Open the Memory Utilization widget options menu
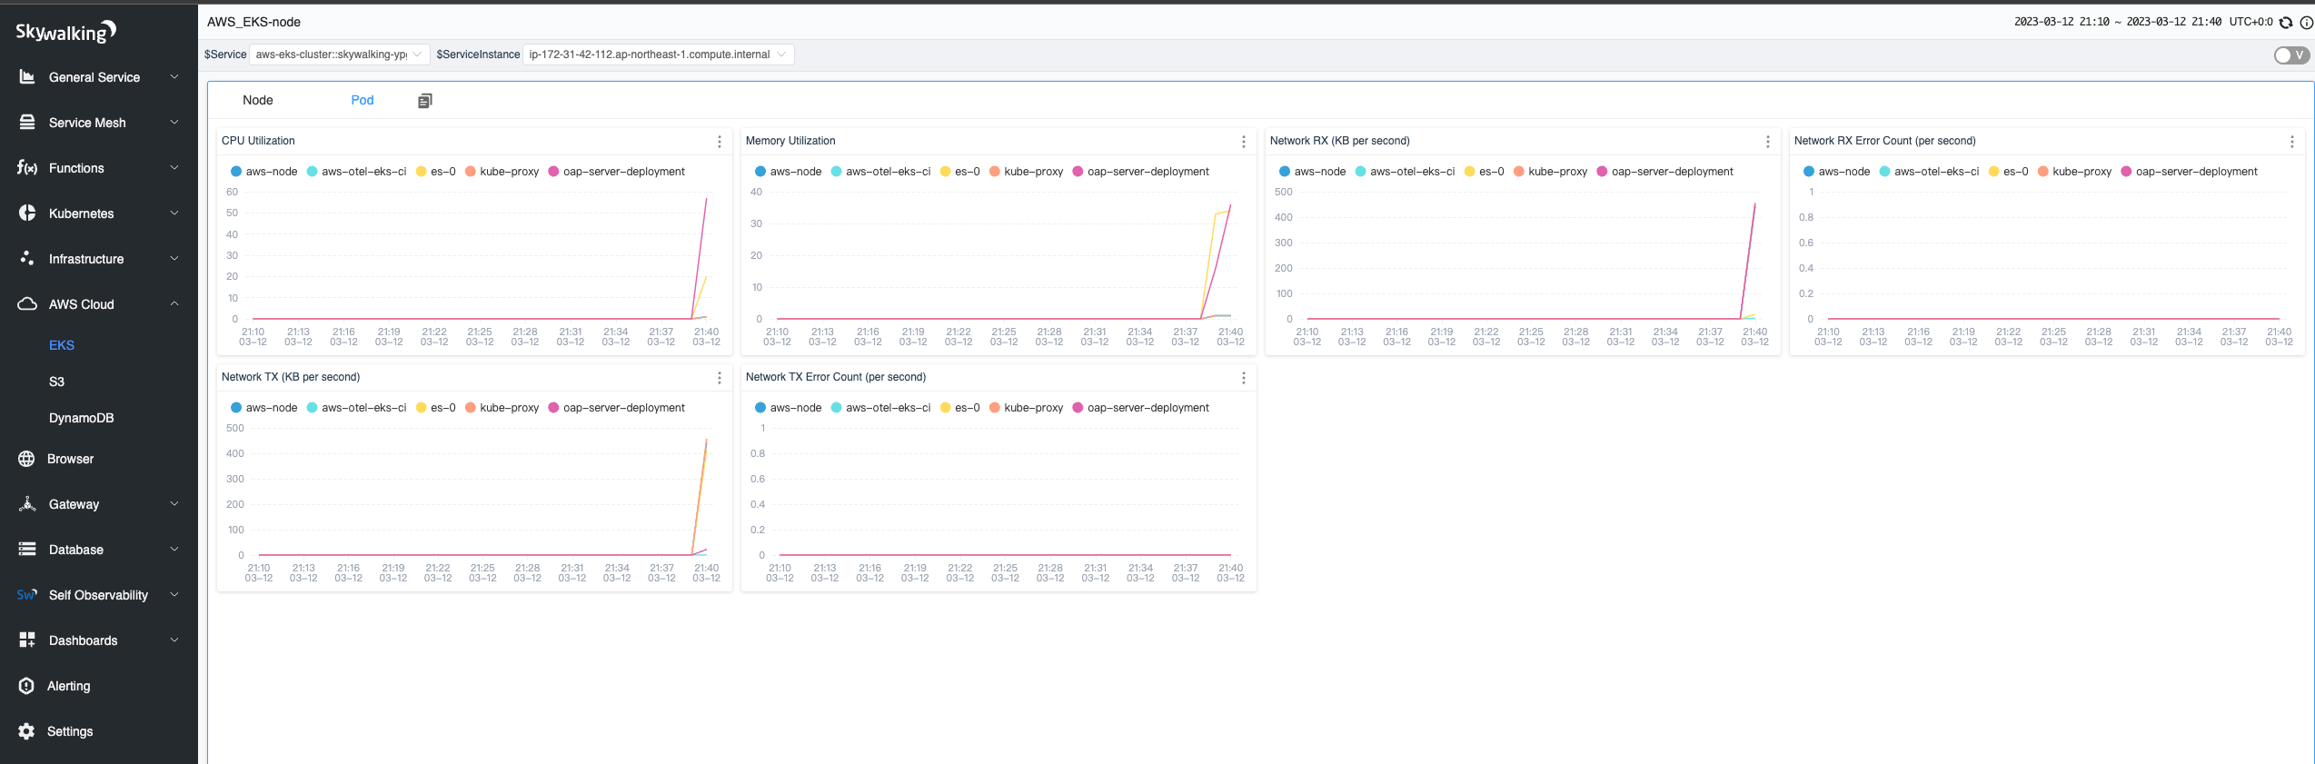This screenshot has height=764, width=2315. coord(1244,142)
